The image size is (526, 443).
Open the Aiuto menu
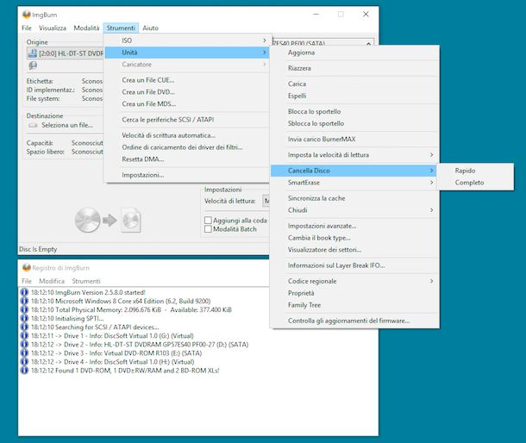(x=150, y=28)
